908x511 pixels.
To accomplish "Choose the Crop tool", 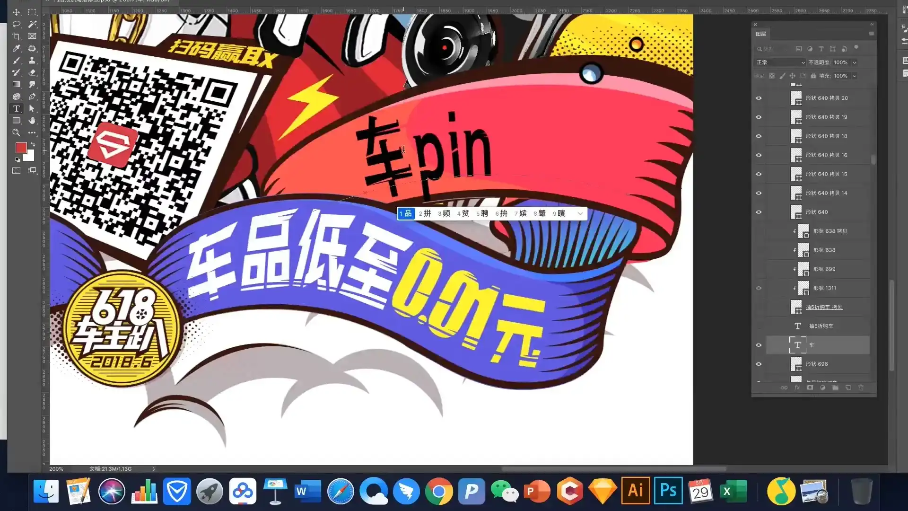I will 17,36.
